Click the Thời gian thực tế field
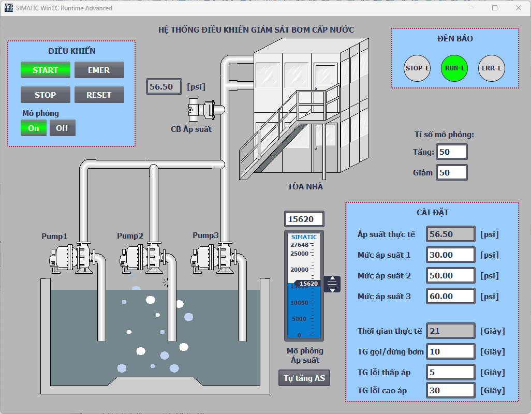Image resolution: width=531 pixels, height=414 pixels. tap(451, 331)
